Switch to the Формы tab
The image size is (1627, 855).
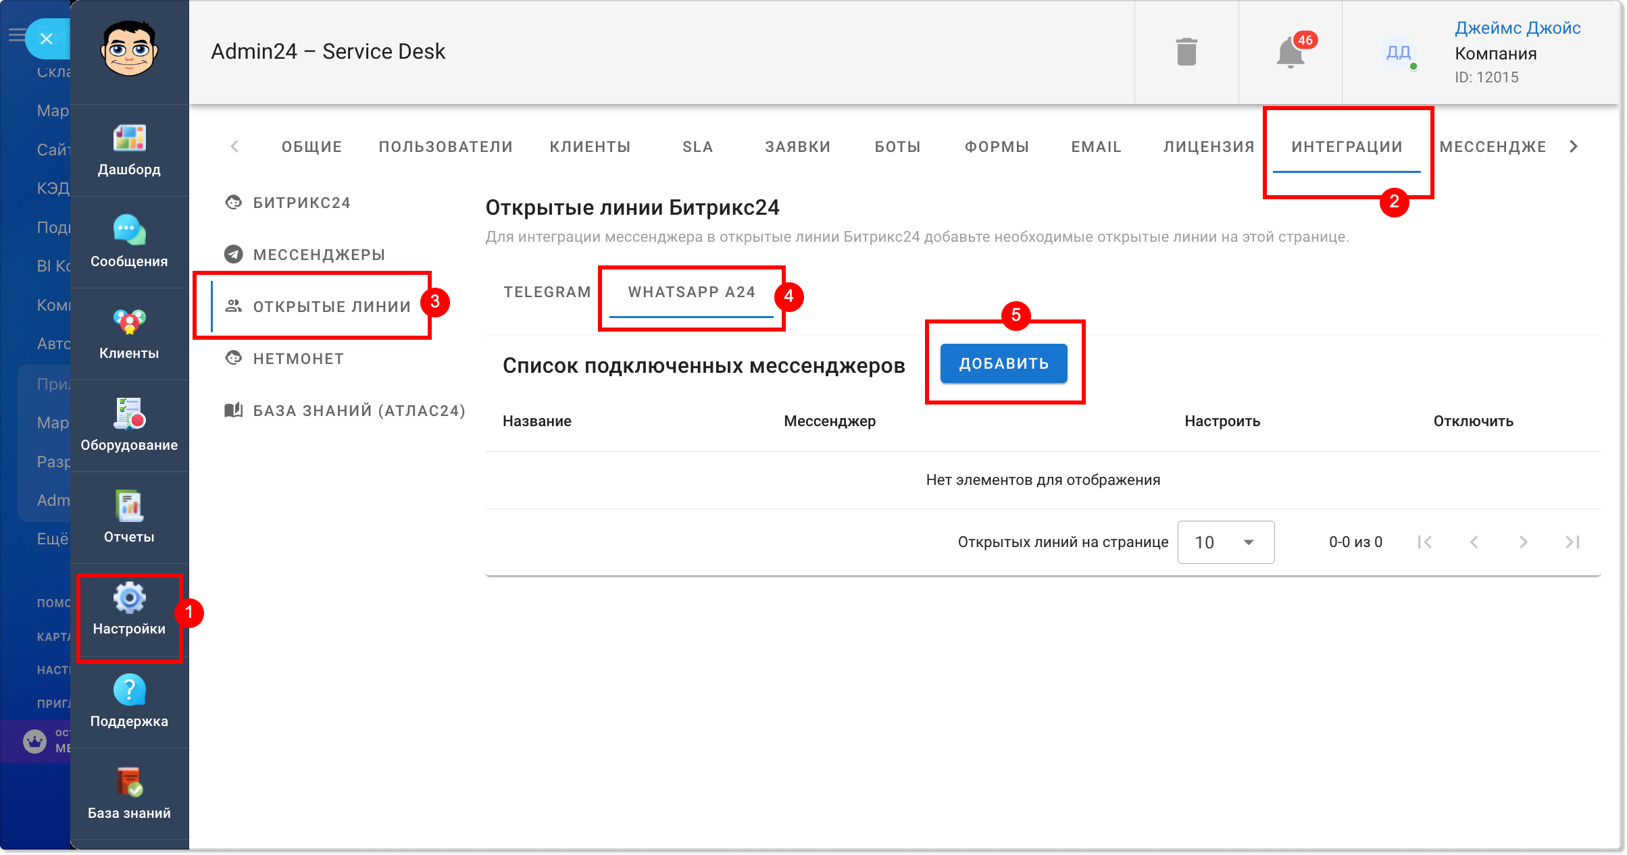click(x=997, y=147)
